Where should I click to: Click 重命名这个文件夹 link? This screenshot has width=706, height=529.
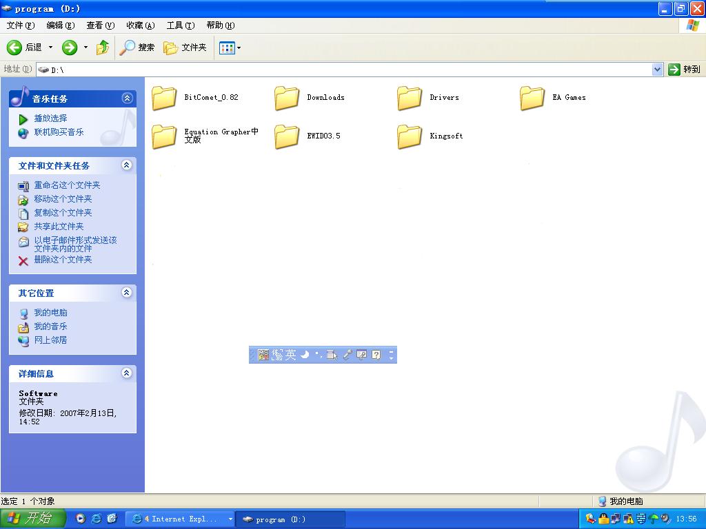(67, 185)
